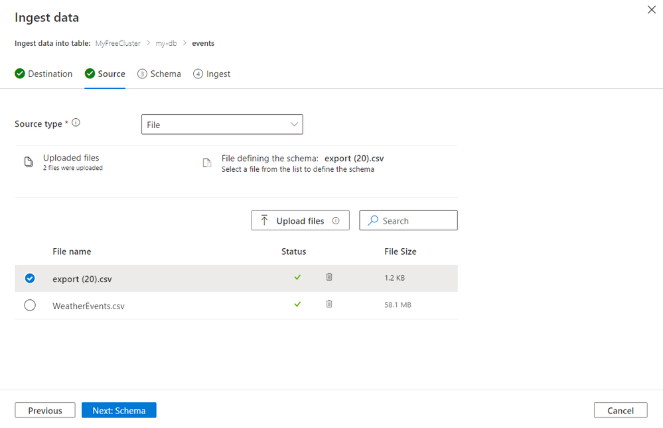663x428 pixels.
Task: Click the export (20).csv file name
Action: pyautogui.click(x=82, y=279)
